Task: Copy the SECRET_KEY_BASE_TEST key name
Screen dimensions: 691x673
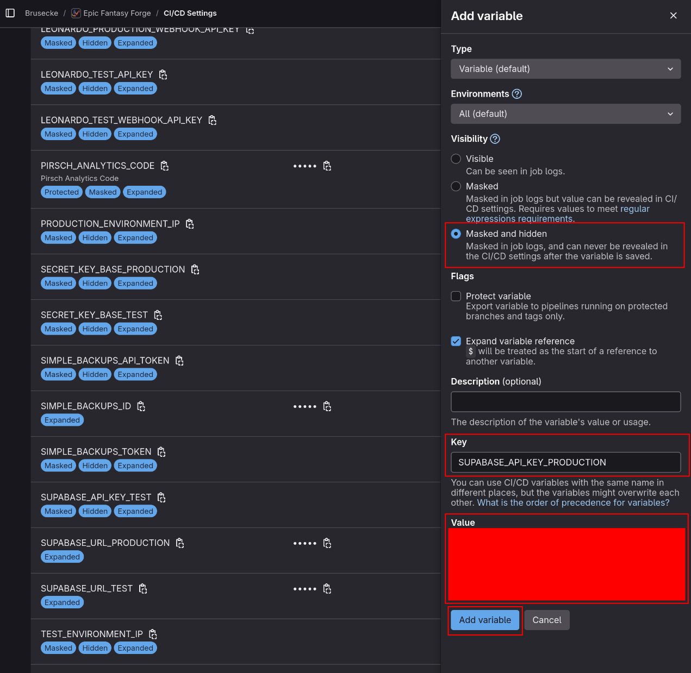Action: (158, 315)
